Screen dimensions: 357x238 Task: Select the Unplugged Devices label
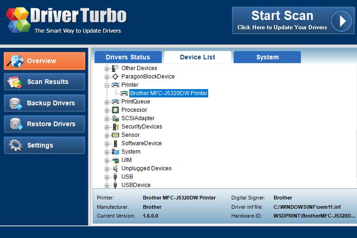(147, 168)
